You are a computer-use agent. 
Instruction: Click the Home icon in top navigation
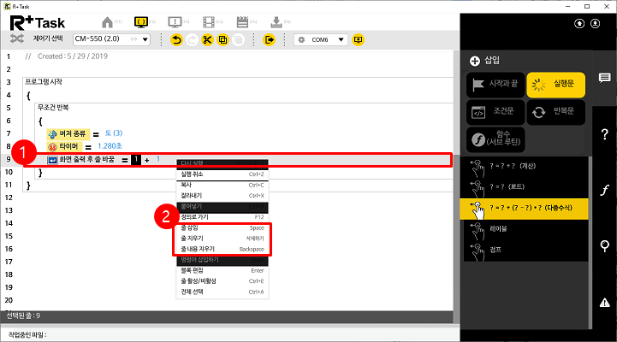(x=108, y=21)
